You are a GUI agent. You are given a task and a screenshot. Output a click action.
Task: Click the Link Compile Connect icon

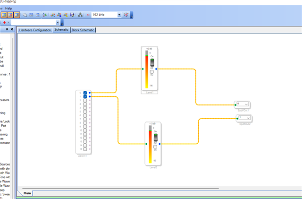tap(52, 15)
